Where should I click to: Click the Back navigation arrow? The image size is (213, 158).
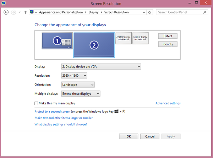[6, 12]
